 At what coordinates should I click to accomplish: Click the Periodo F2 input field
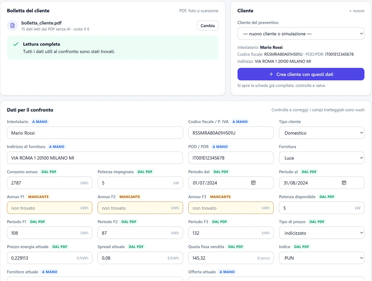tap(140, 233)
